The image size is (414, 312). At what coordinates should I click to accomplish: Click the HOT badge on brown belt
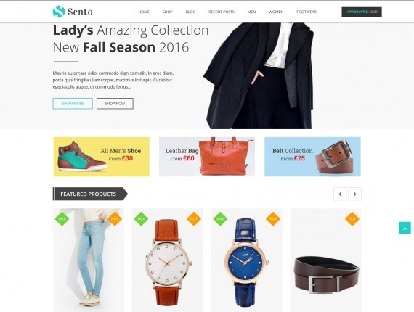coord(352,219)
